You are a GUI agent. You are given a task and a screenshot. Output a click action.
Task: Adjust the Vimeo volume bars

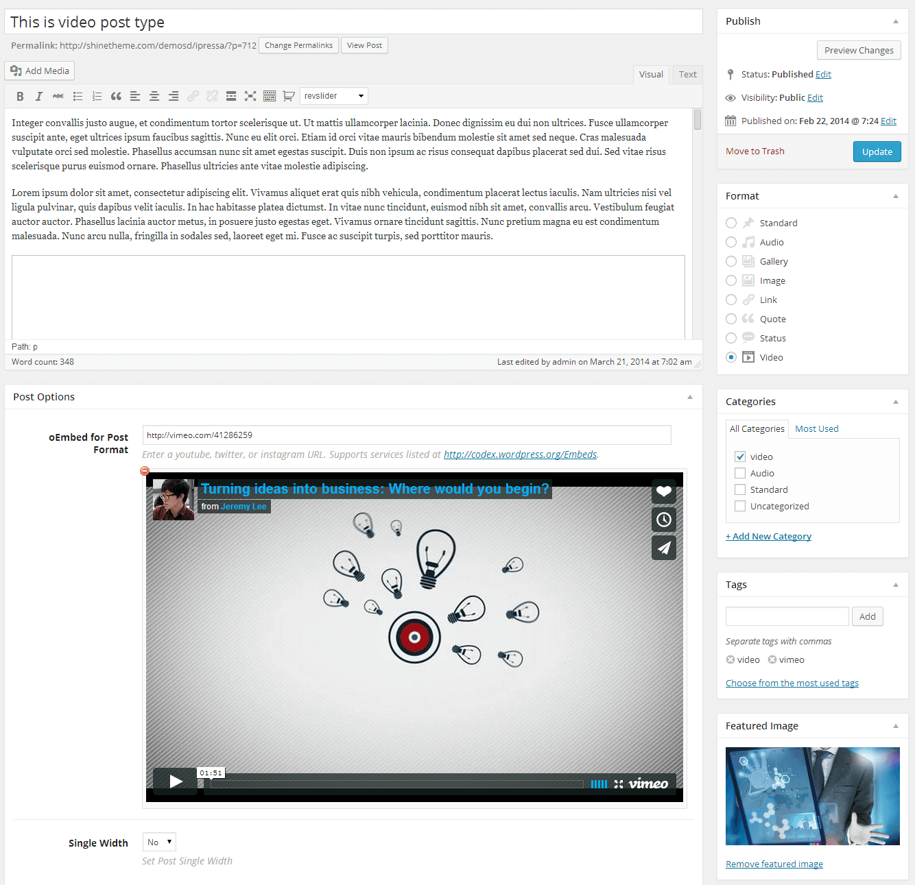599,784
